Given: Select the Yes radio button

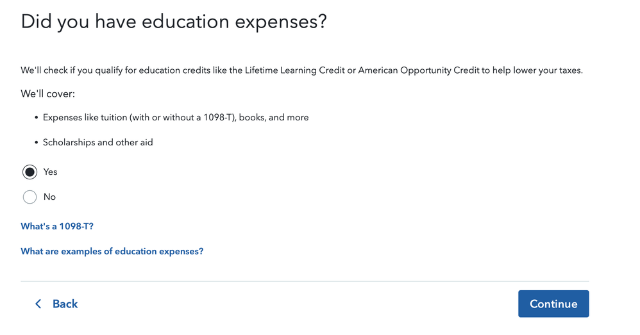Looking at the screenshot, I should (29, 172).
